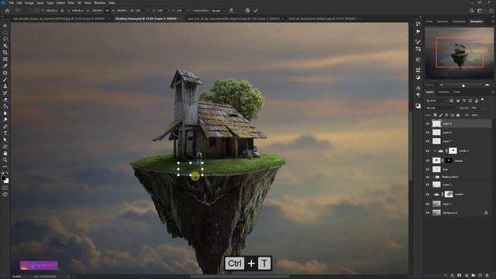The image size is (496, 279).
Task: Open the layer Opacity dropdown arrow
Action: (480, 108)
